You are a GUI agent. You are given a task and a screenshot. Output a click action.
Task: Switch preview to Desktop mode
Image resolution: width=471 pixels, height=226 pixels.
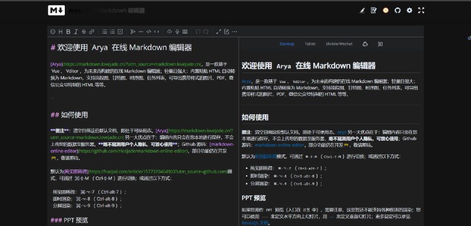point(287,44)
